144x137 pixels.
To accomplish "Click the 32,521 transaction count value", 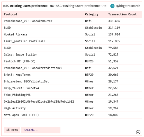I will tap(113, 68).
